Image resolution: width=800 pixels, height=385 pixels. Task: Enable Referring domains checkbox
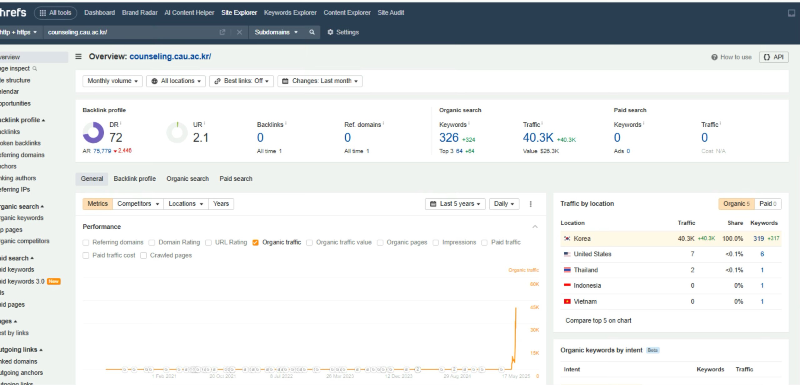pos(86,242)
